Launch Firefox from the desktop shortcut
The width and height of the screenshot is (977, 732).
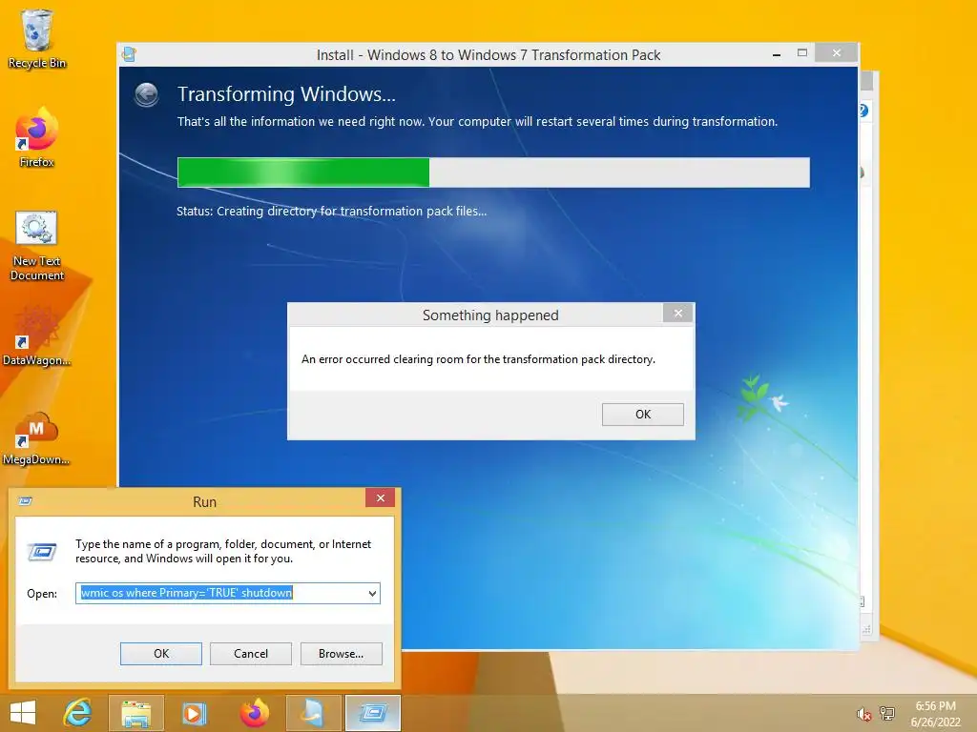(37, 137)
